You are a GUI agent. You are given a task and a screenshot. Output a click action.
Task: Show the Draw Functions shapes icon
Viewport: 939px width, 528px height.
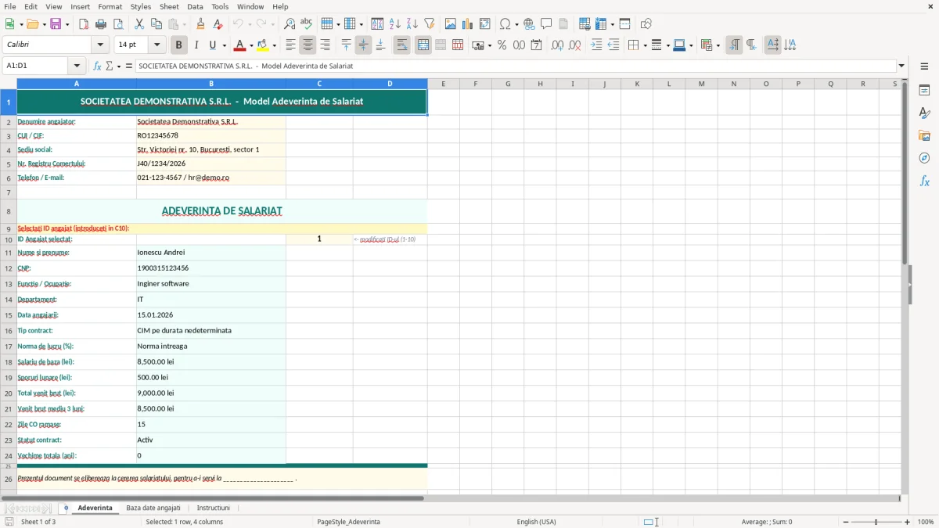pos(646,24)
